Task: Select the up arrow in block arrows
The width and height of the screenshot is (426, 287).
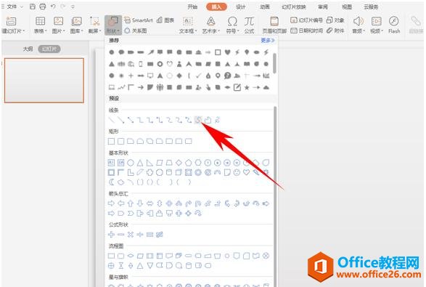Action: tap(131, 203)
